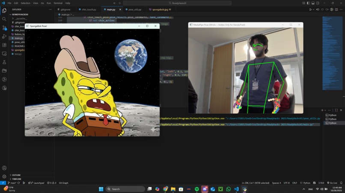
Task: Click Spaces: 4 in the status bar
Action: pos(277,183)
